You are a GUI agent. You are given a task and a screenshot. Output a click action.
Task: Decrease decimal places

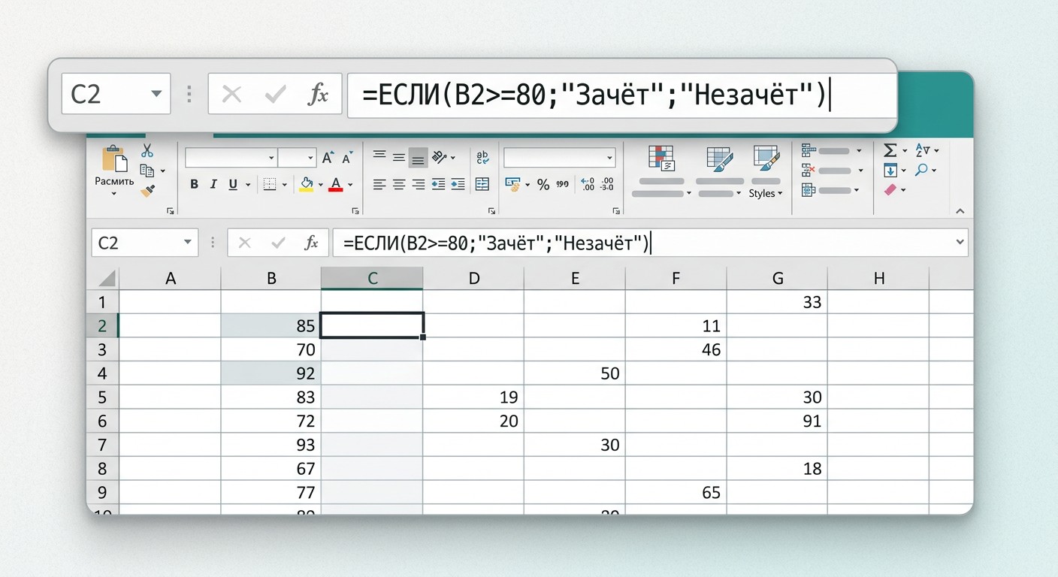(607, 184)
